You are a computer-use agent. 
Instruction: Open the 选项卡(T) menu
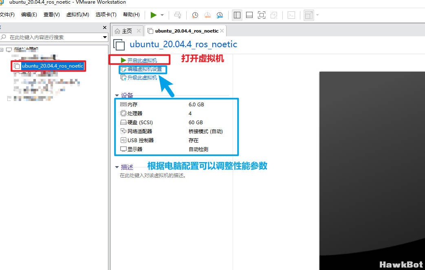(106, 15)
